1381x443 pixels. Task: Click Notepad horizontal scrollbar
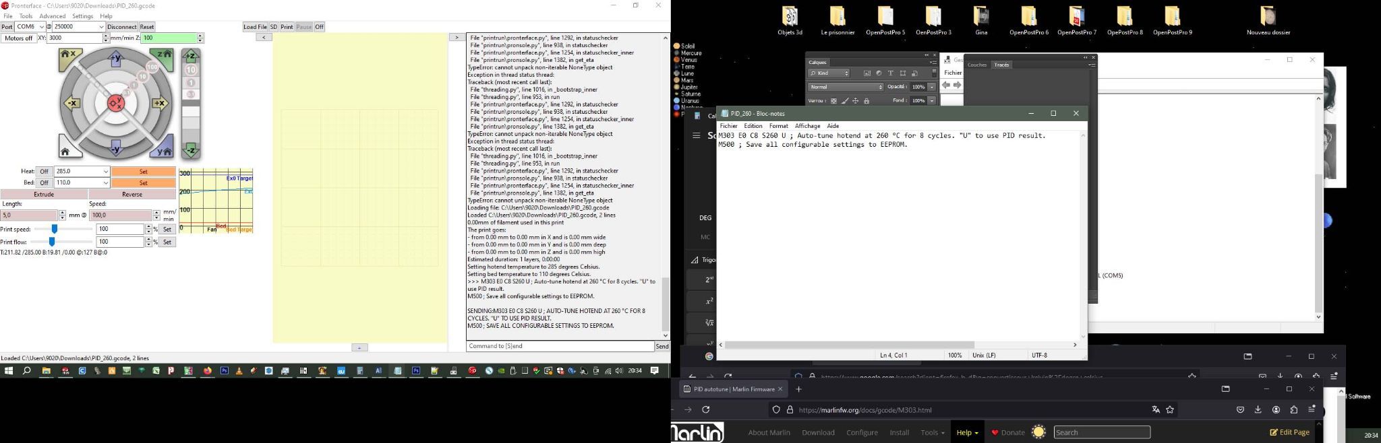click(x=850, y=345)
